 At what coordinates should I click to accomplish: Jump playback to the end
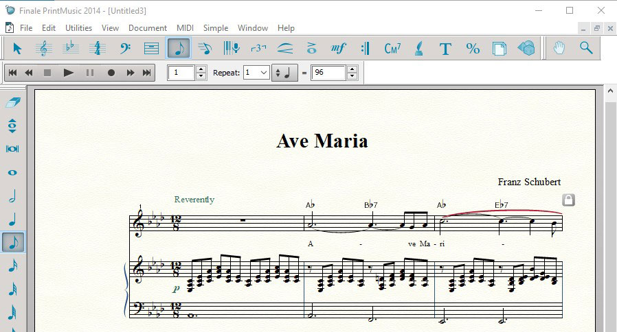click(146, 73)
